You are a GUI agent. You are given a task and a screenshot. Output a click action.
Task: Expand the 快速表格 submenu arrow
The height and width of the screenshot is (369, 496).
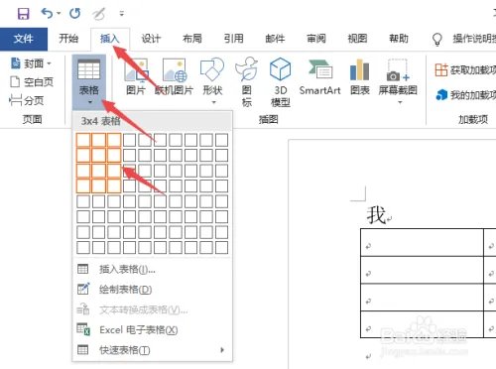222,350
